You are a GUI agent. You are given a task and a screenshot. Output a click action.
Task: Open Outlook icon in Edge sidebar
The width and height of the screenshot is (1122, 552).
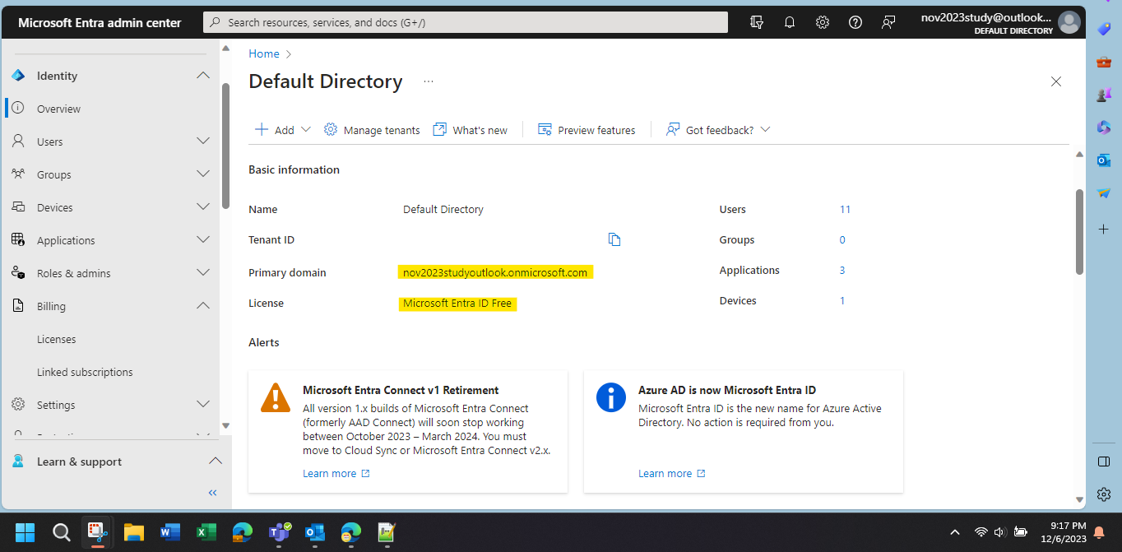pos(1104,160)
